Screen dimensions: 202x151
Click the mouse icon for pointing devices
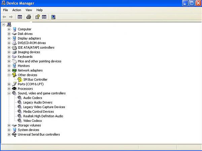[14, 61]
